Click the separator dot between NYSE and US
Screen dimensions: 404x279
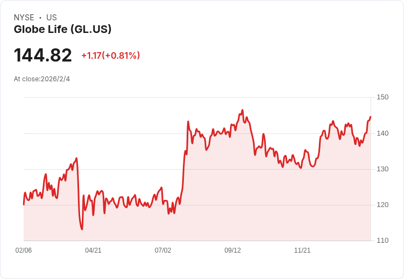[x=40, y=18]
